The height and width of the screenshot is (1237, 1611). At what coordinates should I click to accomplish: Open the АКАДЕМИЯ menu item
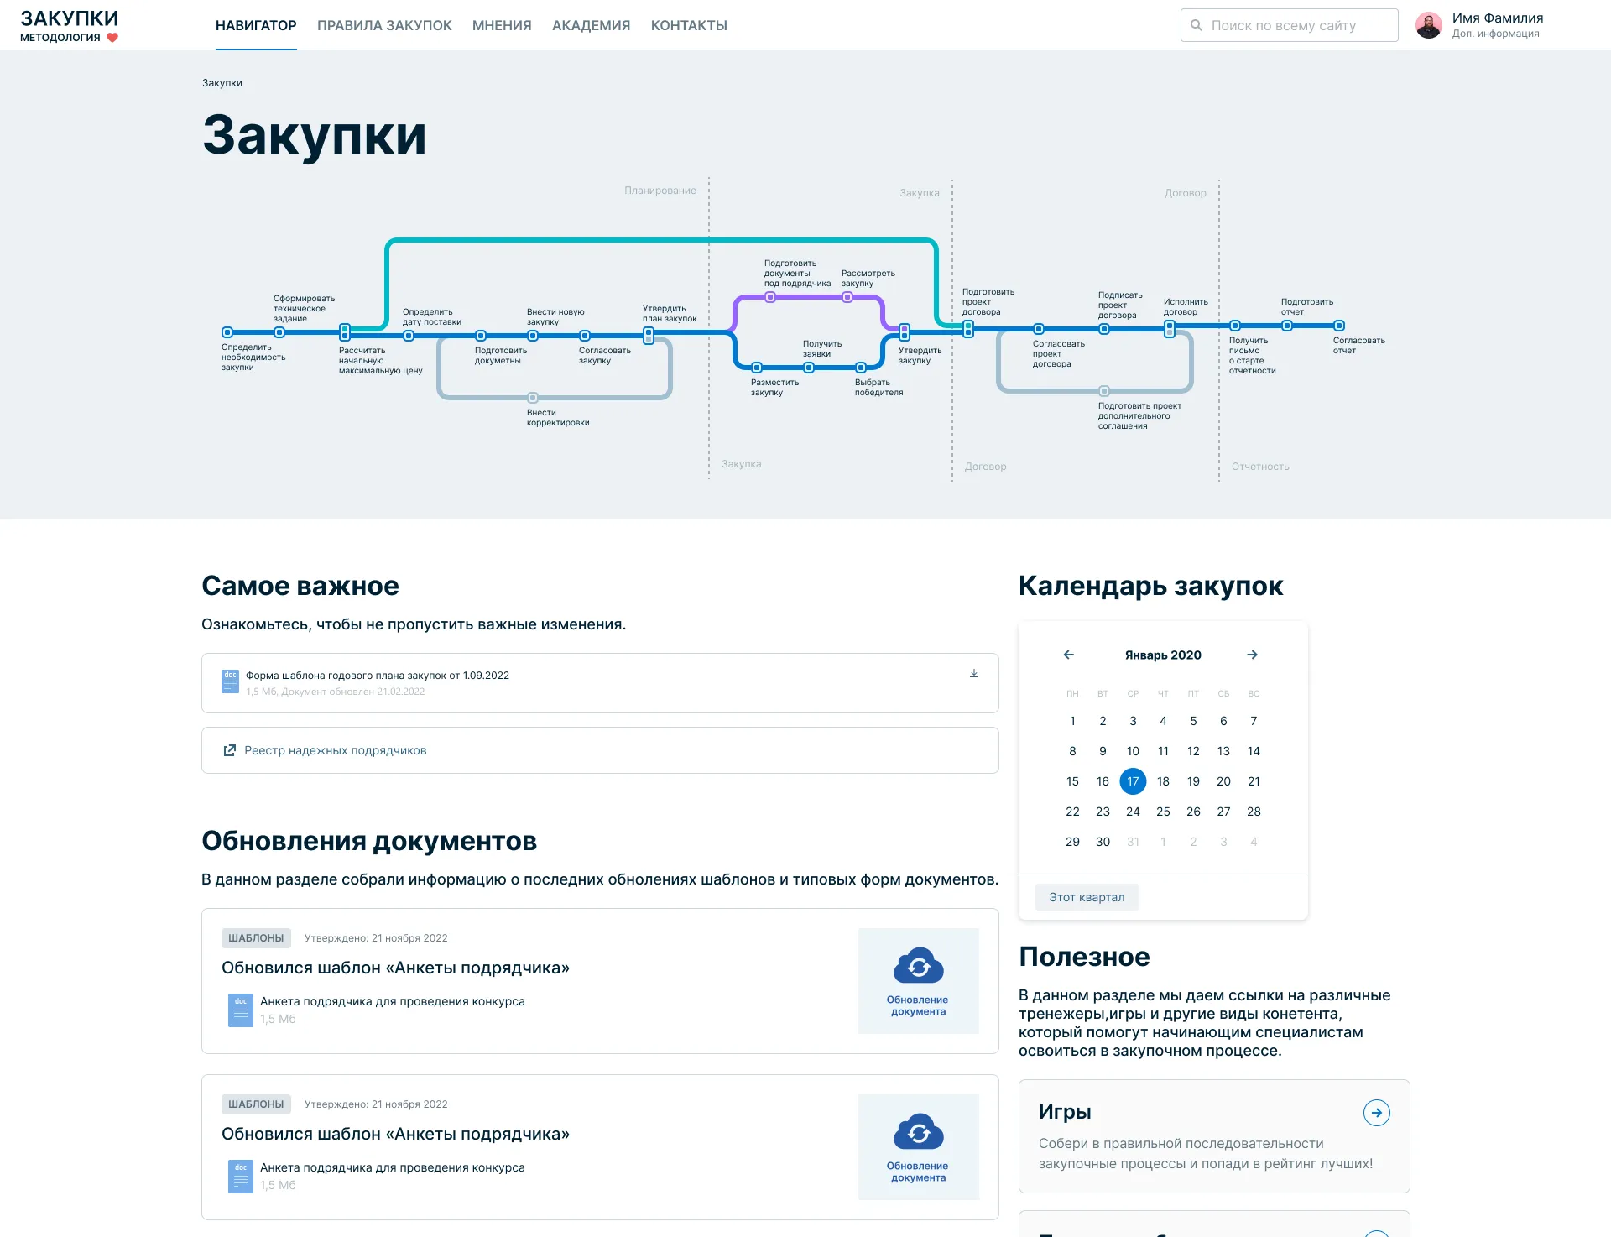(x=591, y=25)
